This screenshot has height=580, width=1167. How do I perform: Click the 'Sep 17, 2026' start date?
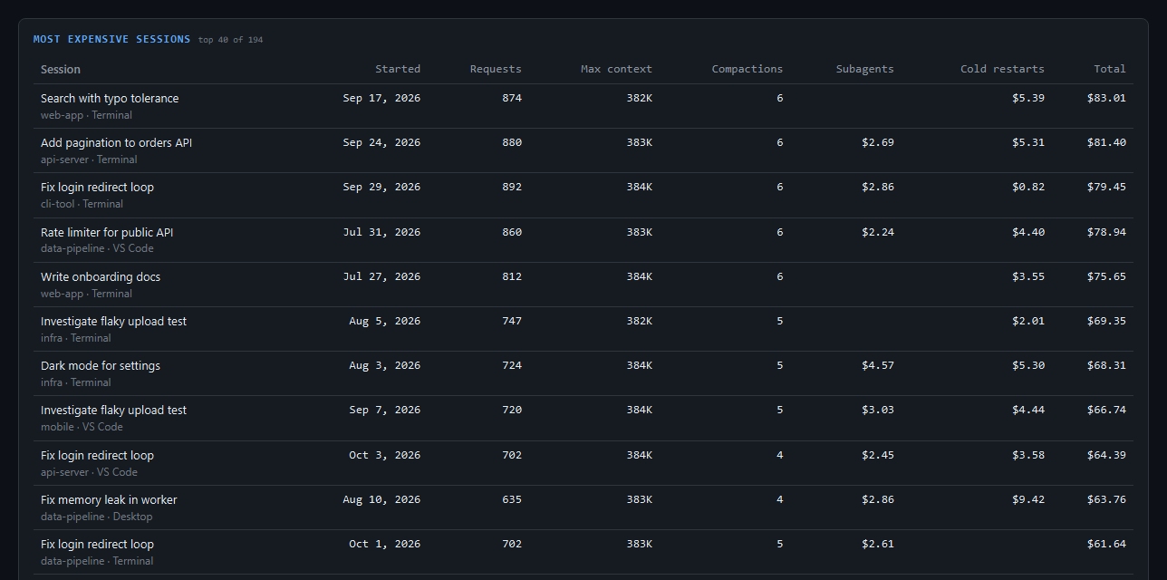point(381,98)
